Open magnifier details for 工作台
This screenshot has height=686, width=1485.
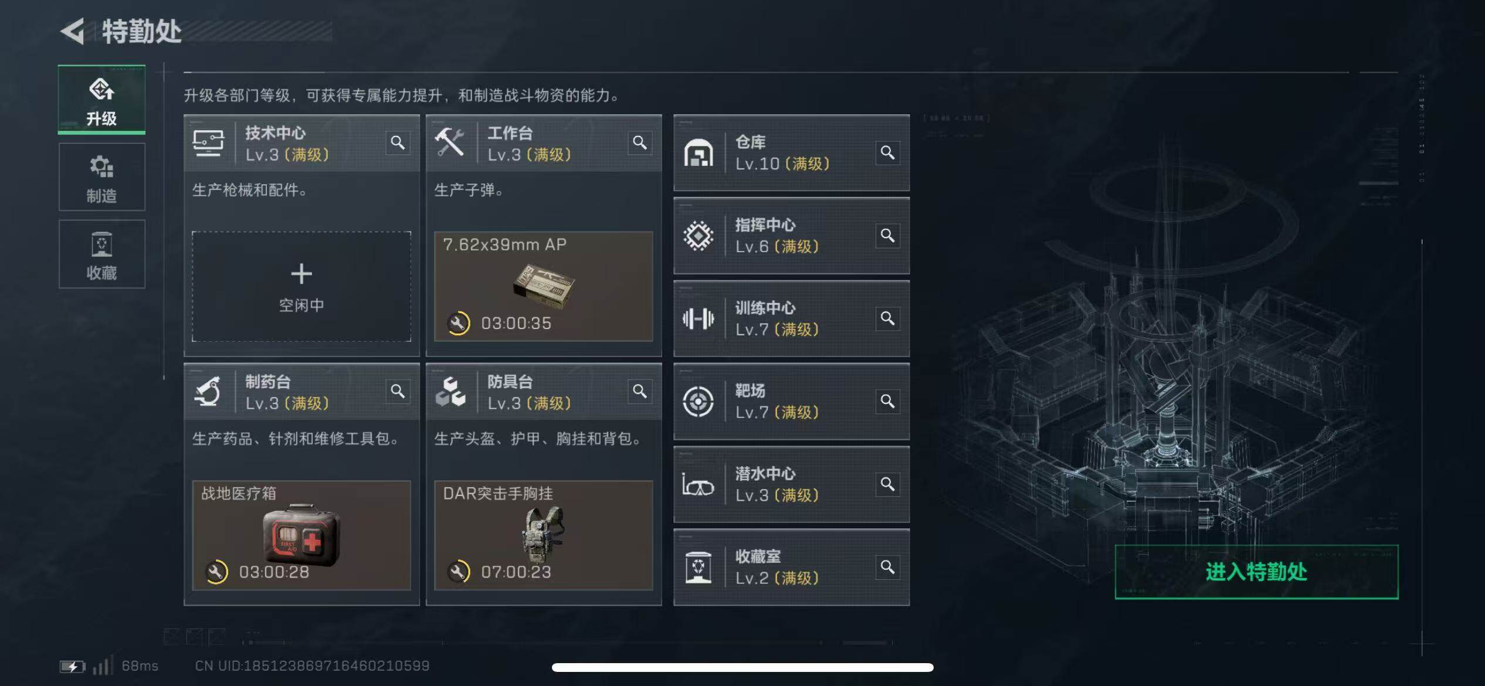click(x=640, y=142)
